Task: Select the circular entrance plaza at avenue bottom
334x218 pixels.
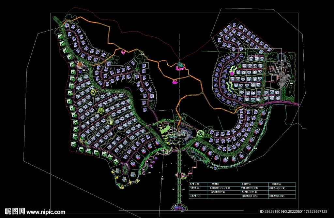Action: tap(179, 207)
